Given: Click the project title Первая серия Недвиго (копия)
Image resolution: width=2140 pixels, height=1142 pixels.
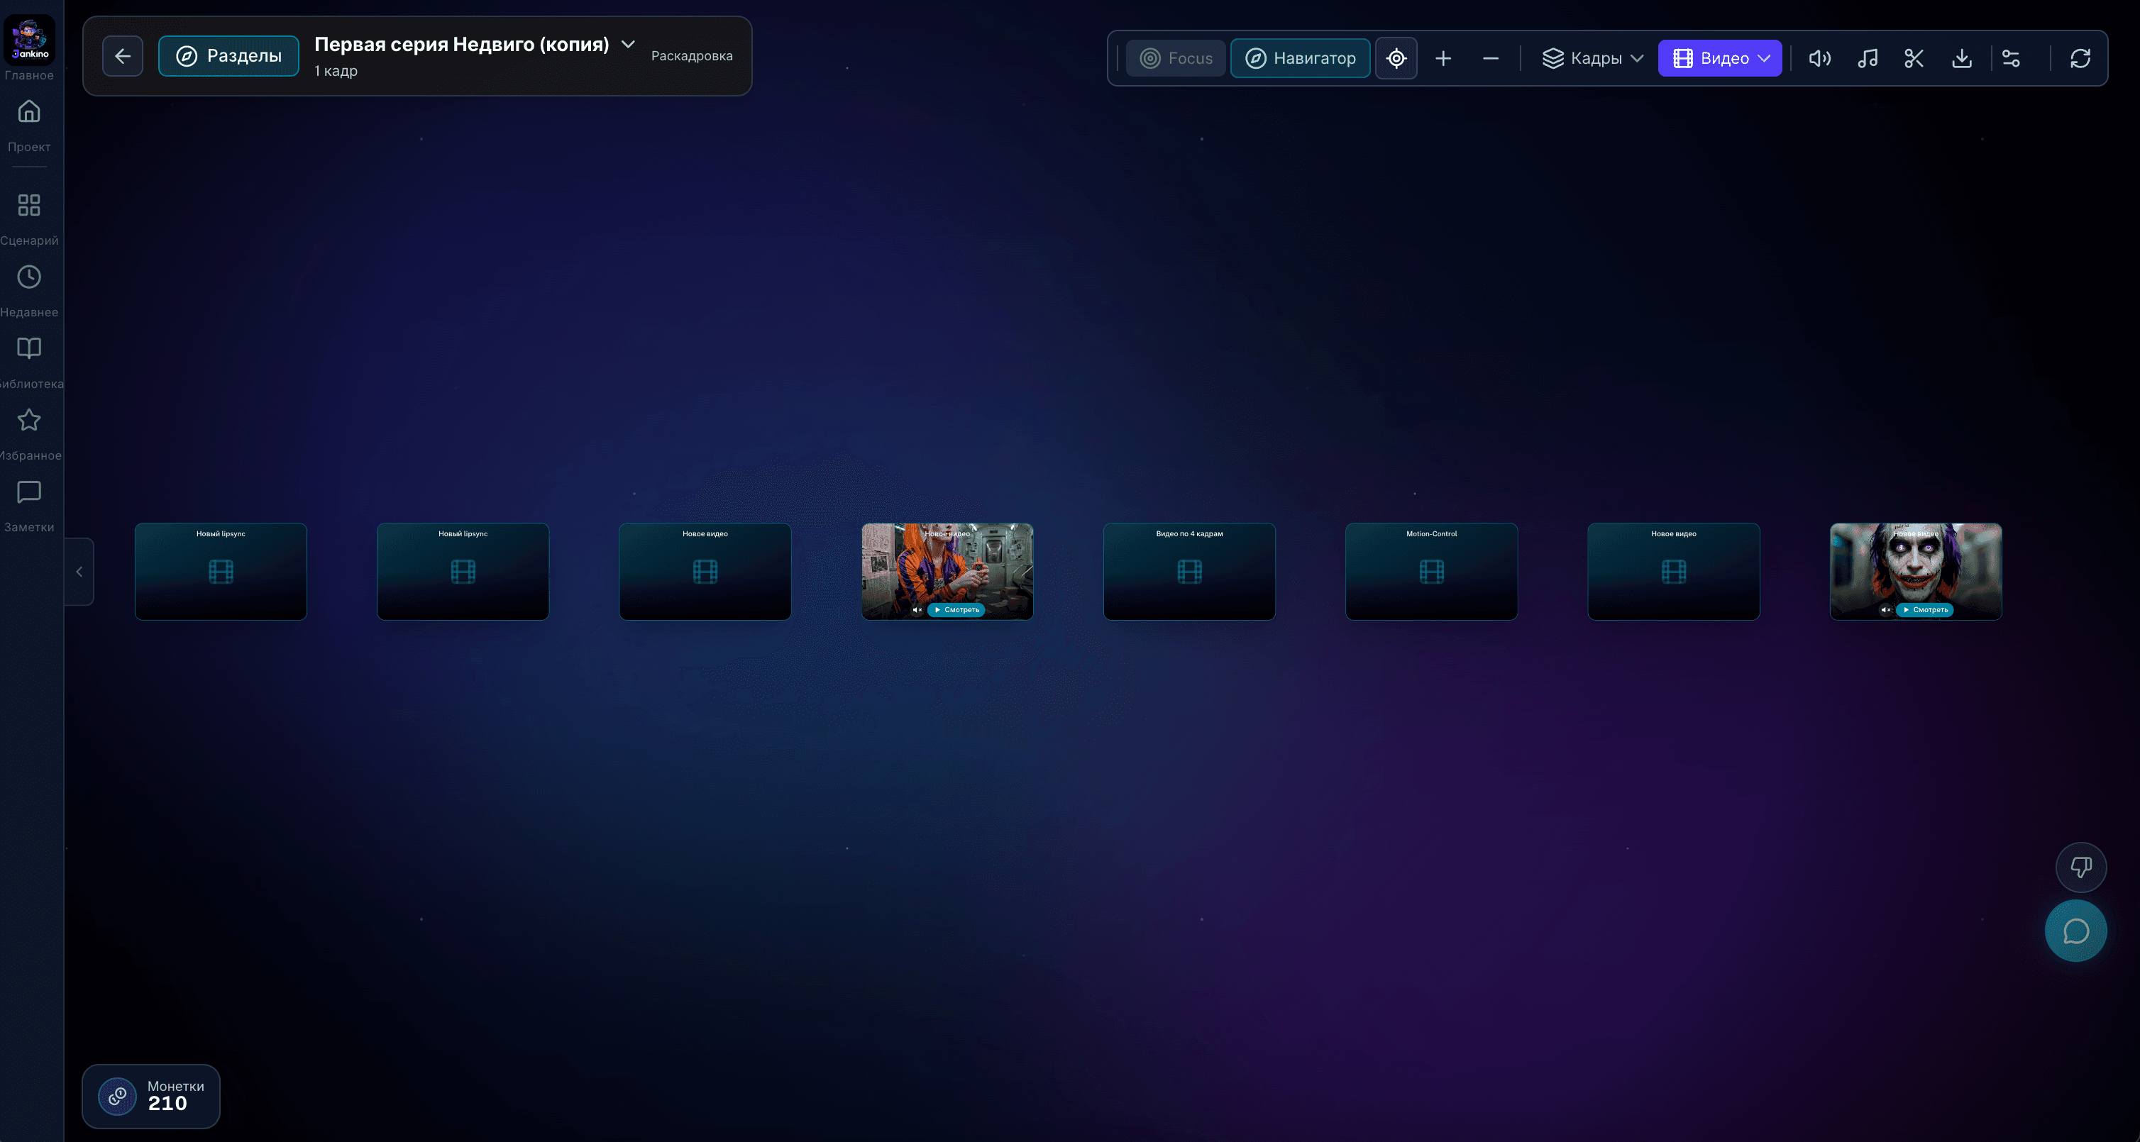Looking at the screenshot, I should point(462,44).
